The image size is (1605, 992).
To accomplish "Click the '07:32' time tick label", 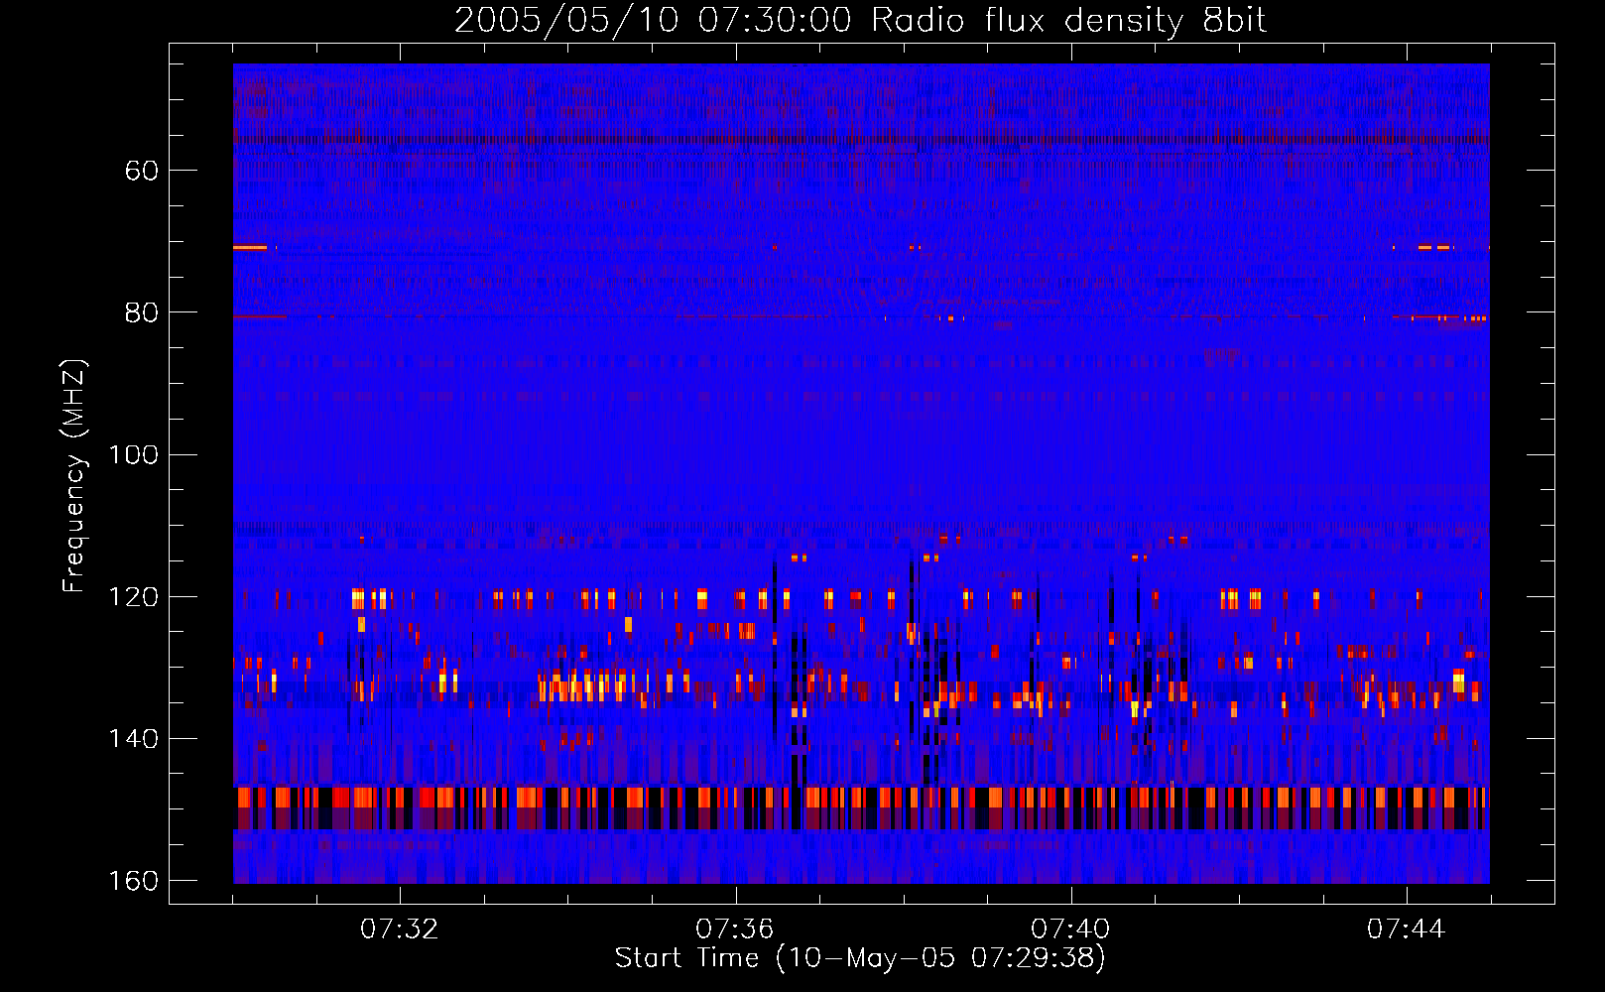I will tap(399, 930).
